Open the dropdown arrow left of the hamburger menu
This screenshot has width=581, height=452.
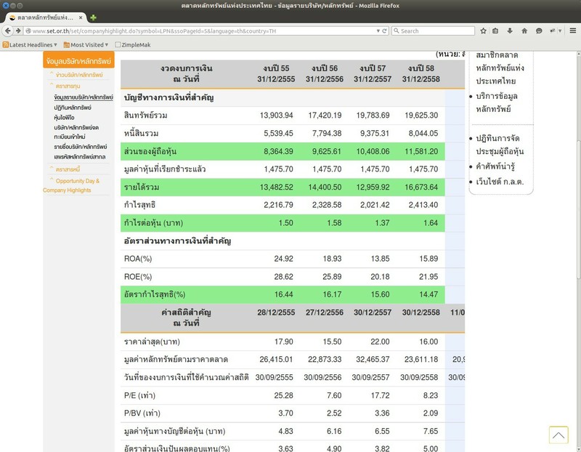(x=560, y=31)
